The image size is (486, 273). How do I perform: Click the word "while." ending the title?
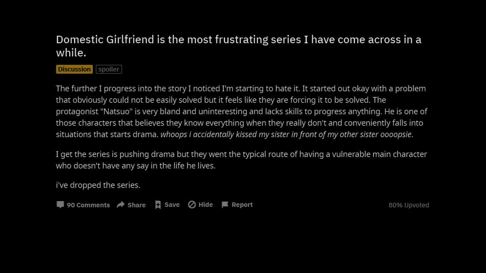71,53
